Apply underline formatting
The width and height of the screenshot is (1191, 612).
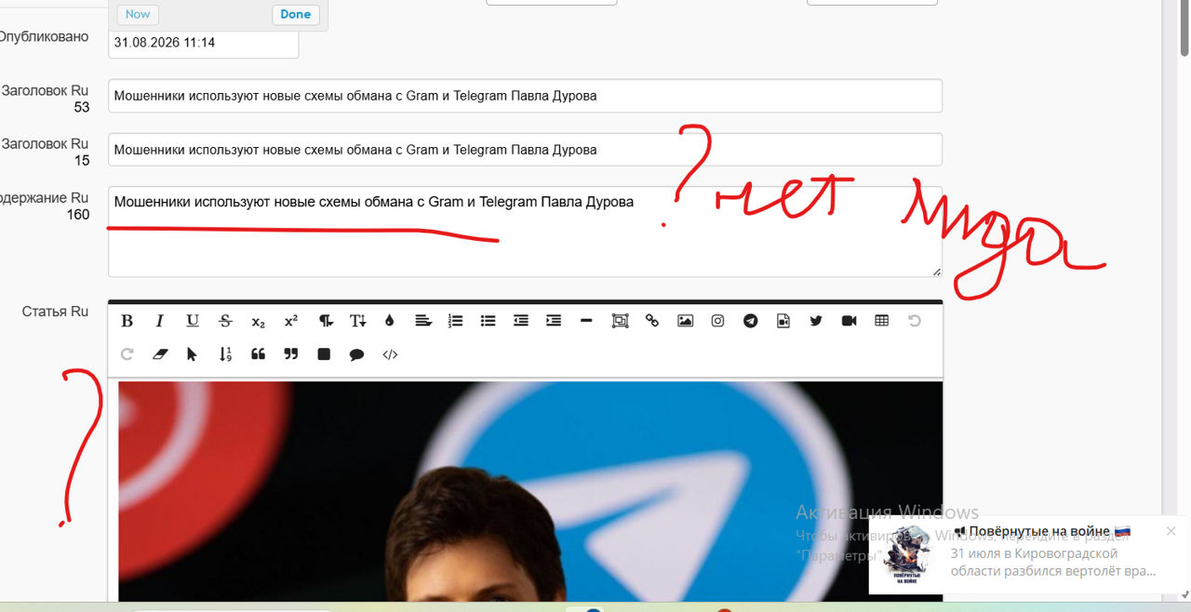pos(193,321)
